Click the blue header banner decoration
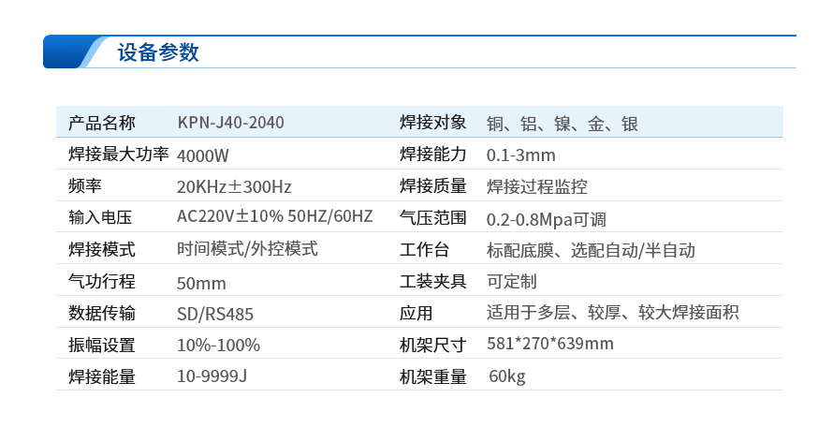 (x=70, y=52)
